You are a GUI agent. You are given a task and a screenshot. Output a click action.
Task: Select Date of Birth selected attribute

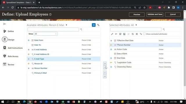pyautogui.click(x=145, y=54)
